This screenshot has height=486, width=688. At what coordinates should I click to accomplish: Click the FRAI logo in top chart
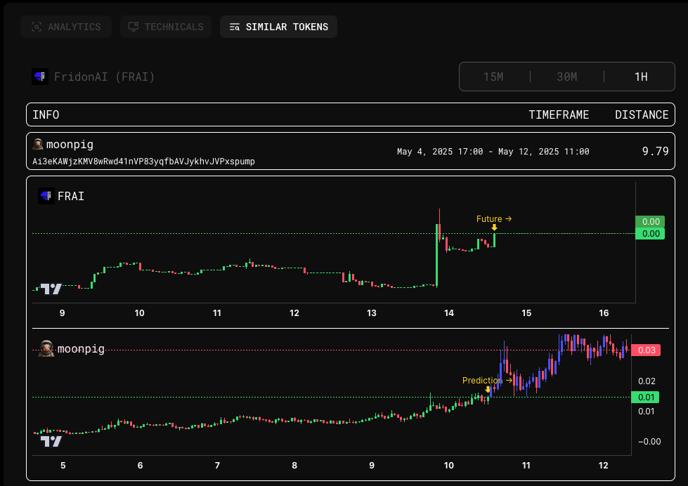46,196
